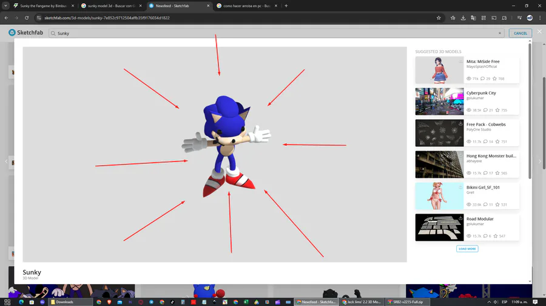
Task: Open the Cyberpunk City thumbnail
Action: pos(439,102)
